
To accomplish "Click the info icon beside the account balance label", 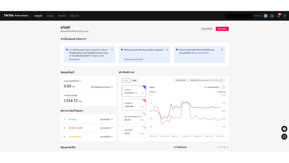I will tap(81, 81).
